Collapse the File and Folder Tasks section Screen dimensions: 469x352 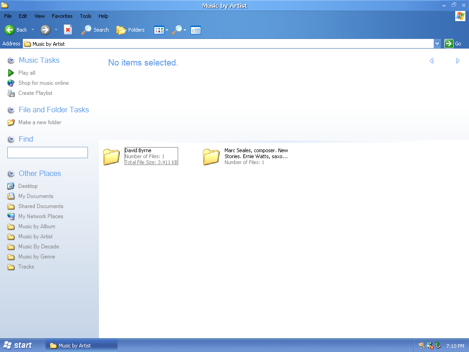(11, 110)
